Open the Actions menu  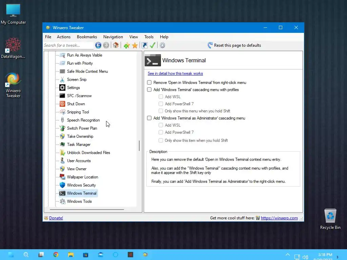(63, 37)
